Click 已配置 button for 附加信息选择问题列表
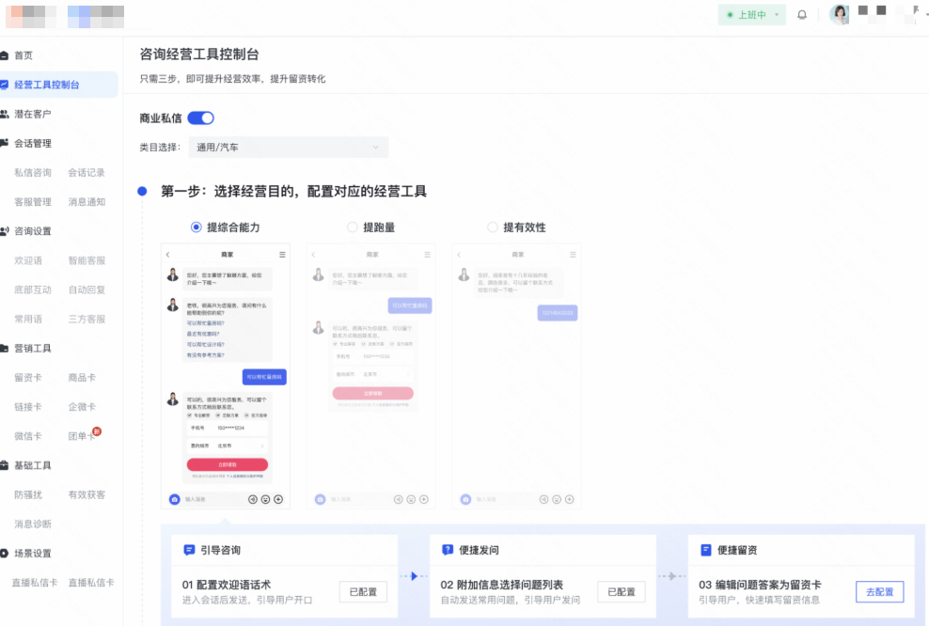The height and width of the screenshot is (626, 929). pos(622,591)
